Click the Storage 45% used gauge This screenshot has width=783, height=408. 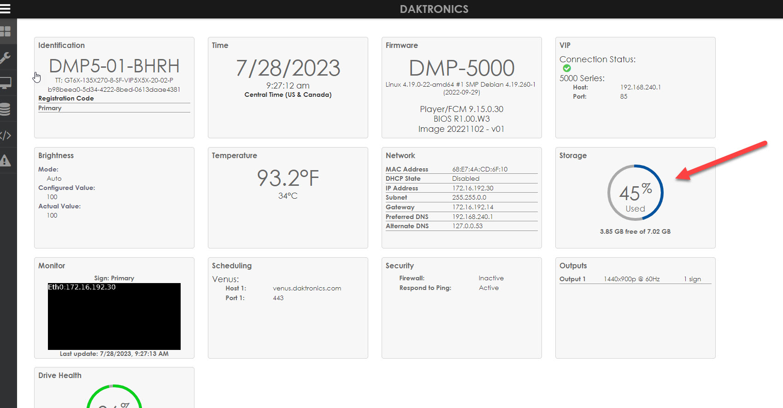pos(635,193)
